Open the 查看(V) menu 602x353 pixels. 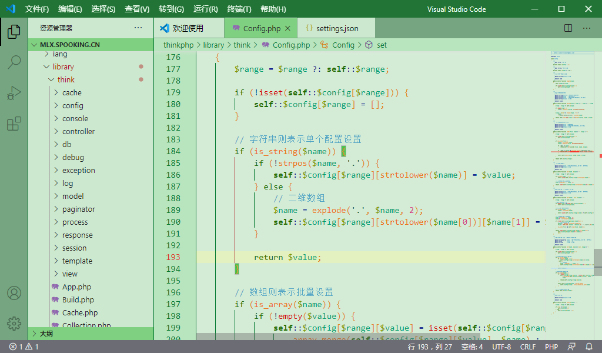tap(137, 9)
